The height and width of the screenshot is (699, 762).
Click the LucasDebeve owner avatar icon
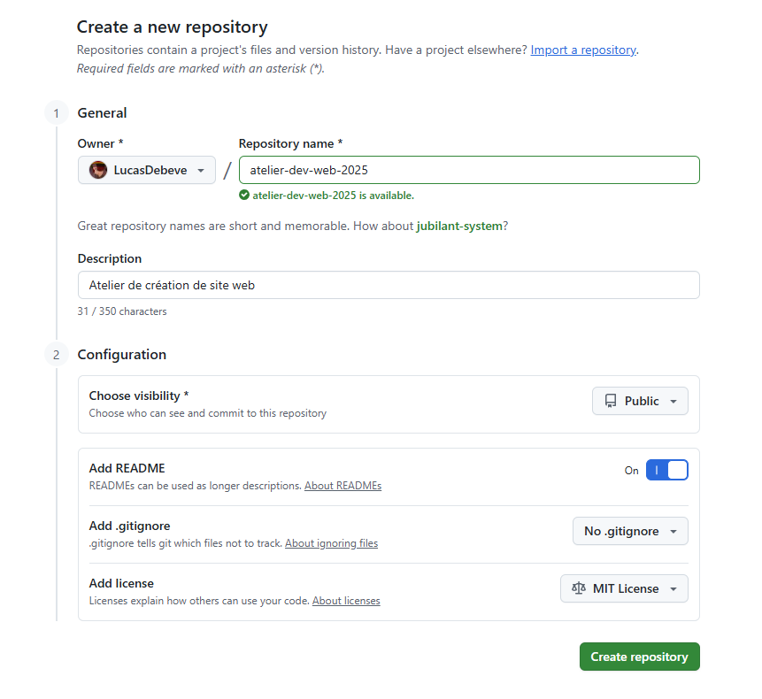click(x=97, y=170)
